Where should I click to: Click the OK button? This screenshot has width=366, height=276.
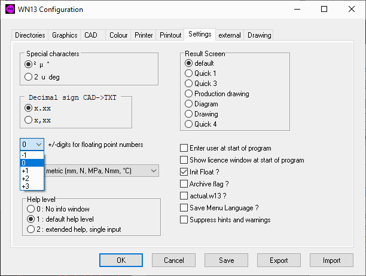tap(121, 260)
